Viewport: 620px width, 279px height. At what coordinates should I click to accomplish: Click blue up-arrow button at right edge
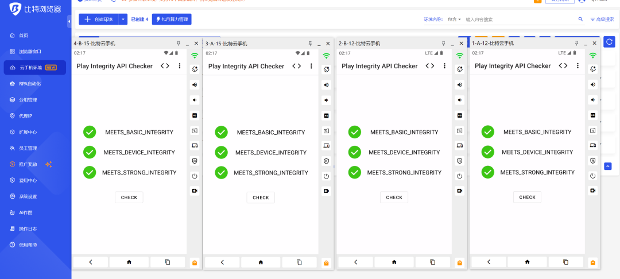point(608,166)
